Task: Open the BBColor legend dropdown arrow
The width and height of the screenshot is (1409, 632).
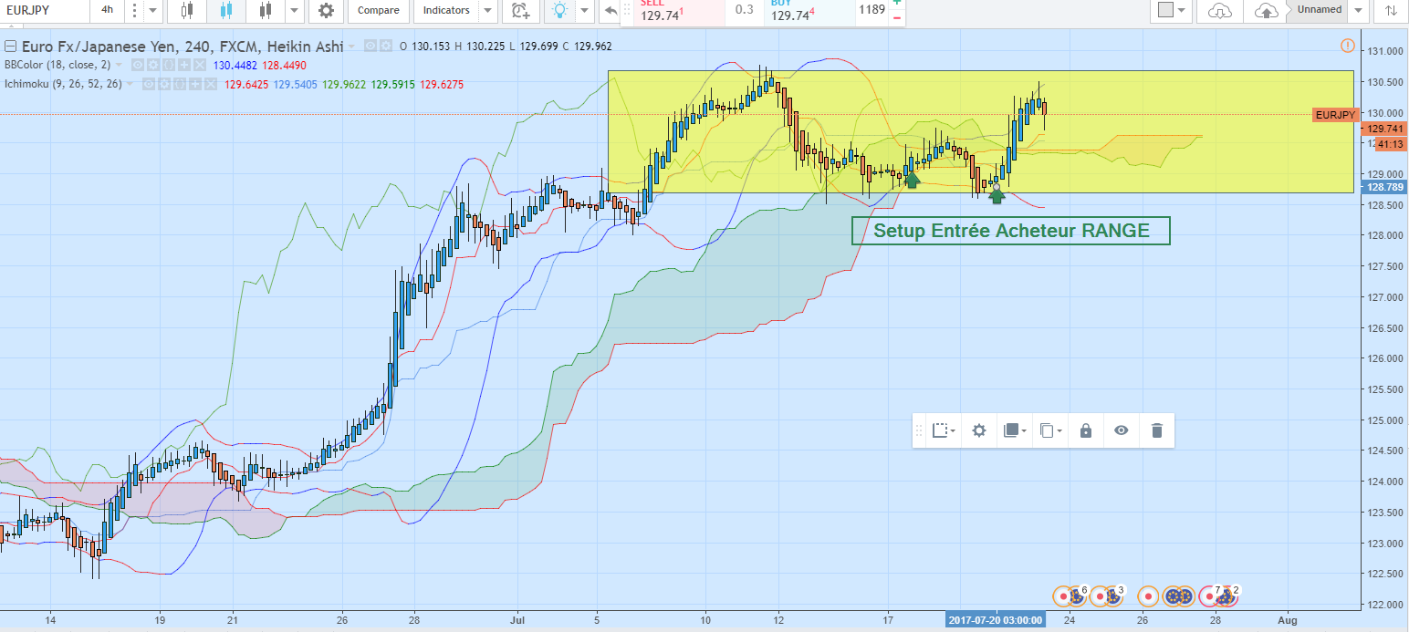Action: [x=119, y=65]
